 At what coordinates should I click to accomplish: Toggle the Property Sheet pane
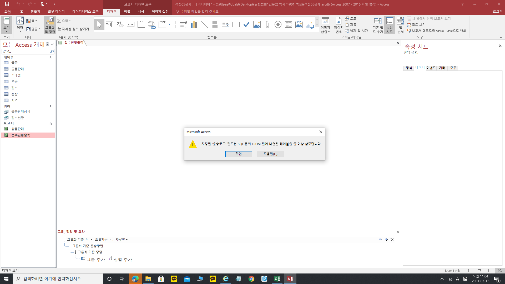click(x=389, y=25)
